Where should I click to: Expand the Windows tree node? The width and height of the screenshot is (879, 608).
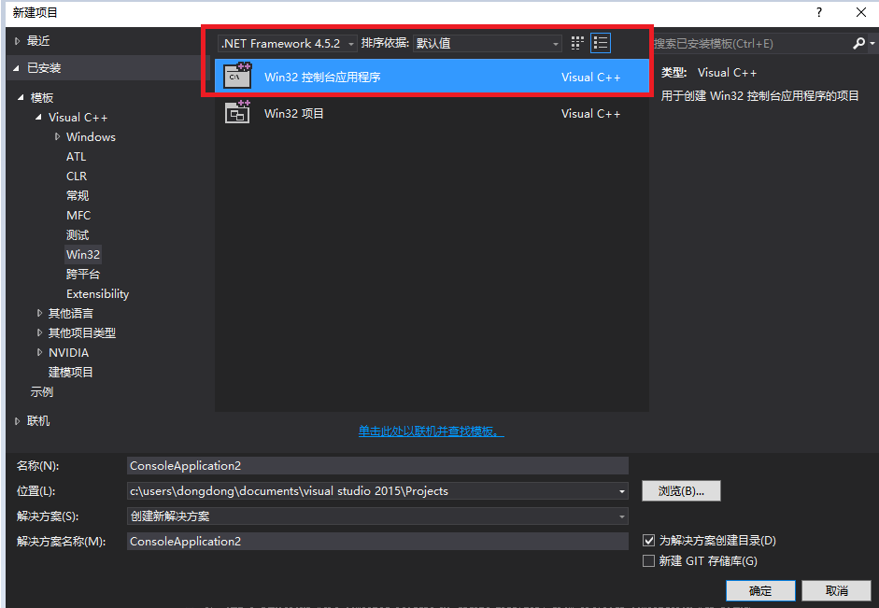coord(57,136)
